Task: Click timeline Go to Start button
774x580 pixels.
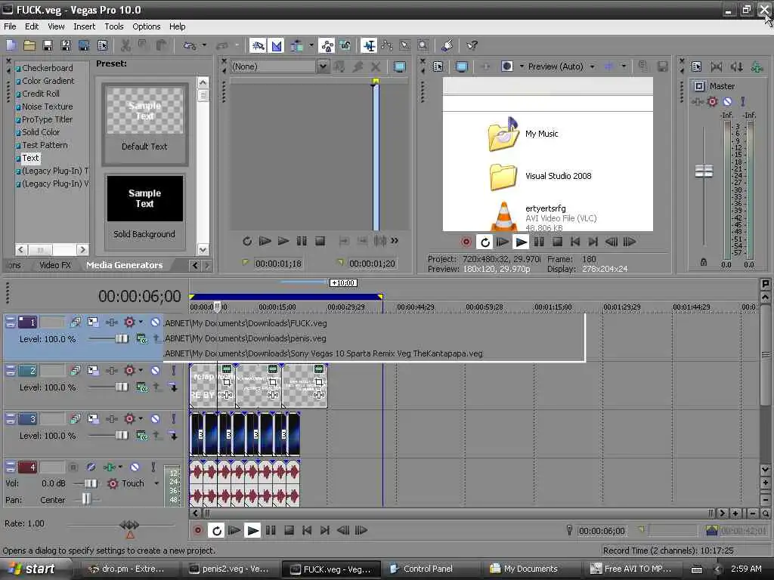Action: 307,531
